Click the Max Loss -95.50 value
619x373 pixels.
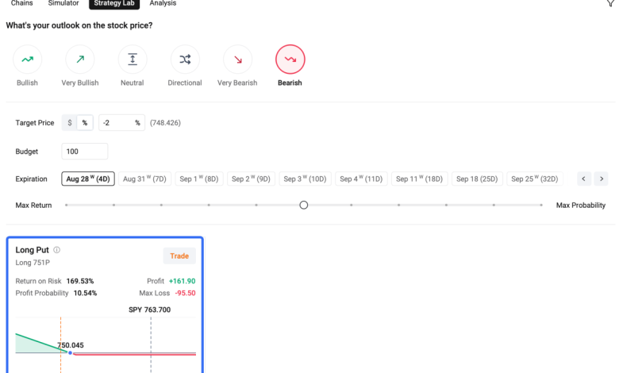(x=185, y=293)
